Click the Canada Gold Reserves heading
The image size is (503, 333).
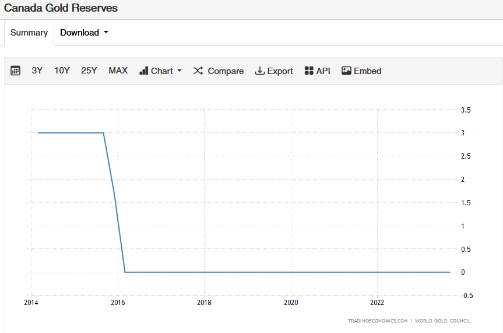point(61,8)
